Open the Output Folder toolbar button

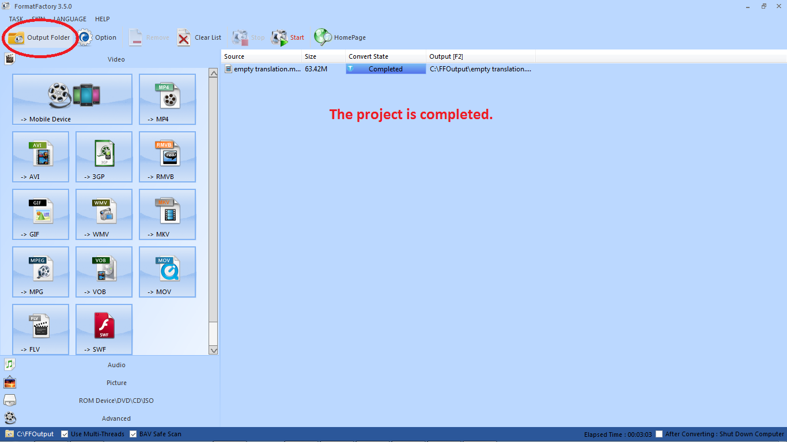click(39, 37)
